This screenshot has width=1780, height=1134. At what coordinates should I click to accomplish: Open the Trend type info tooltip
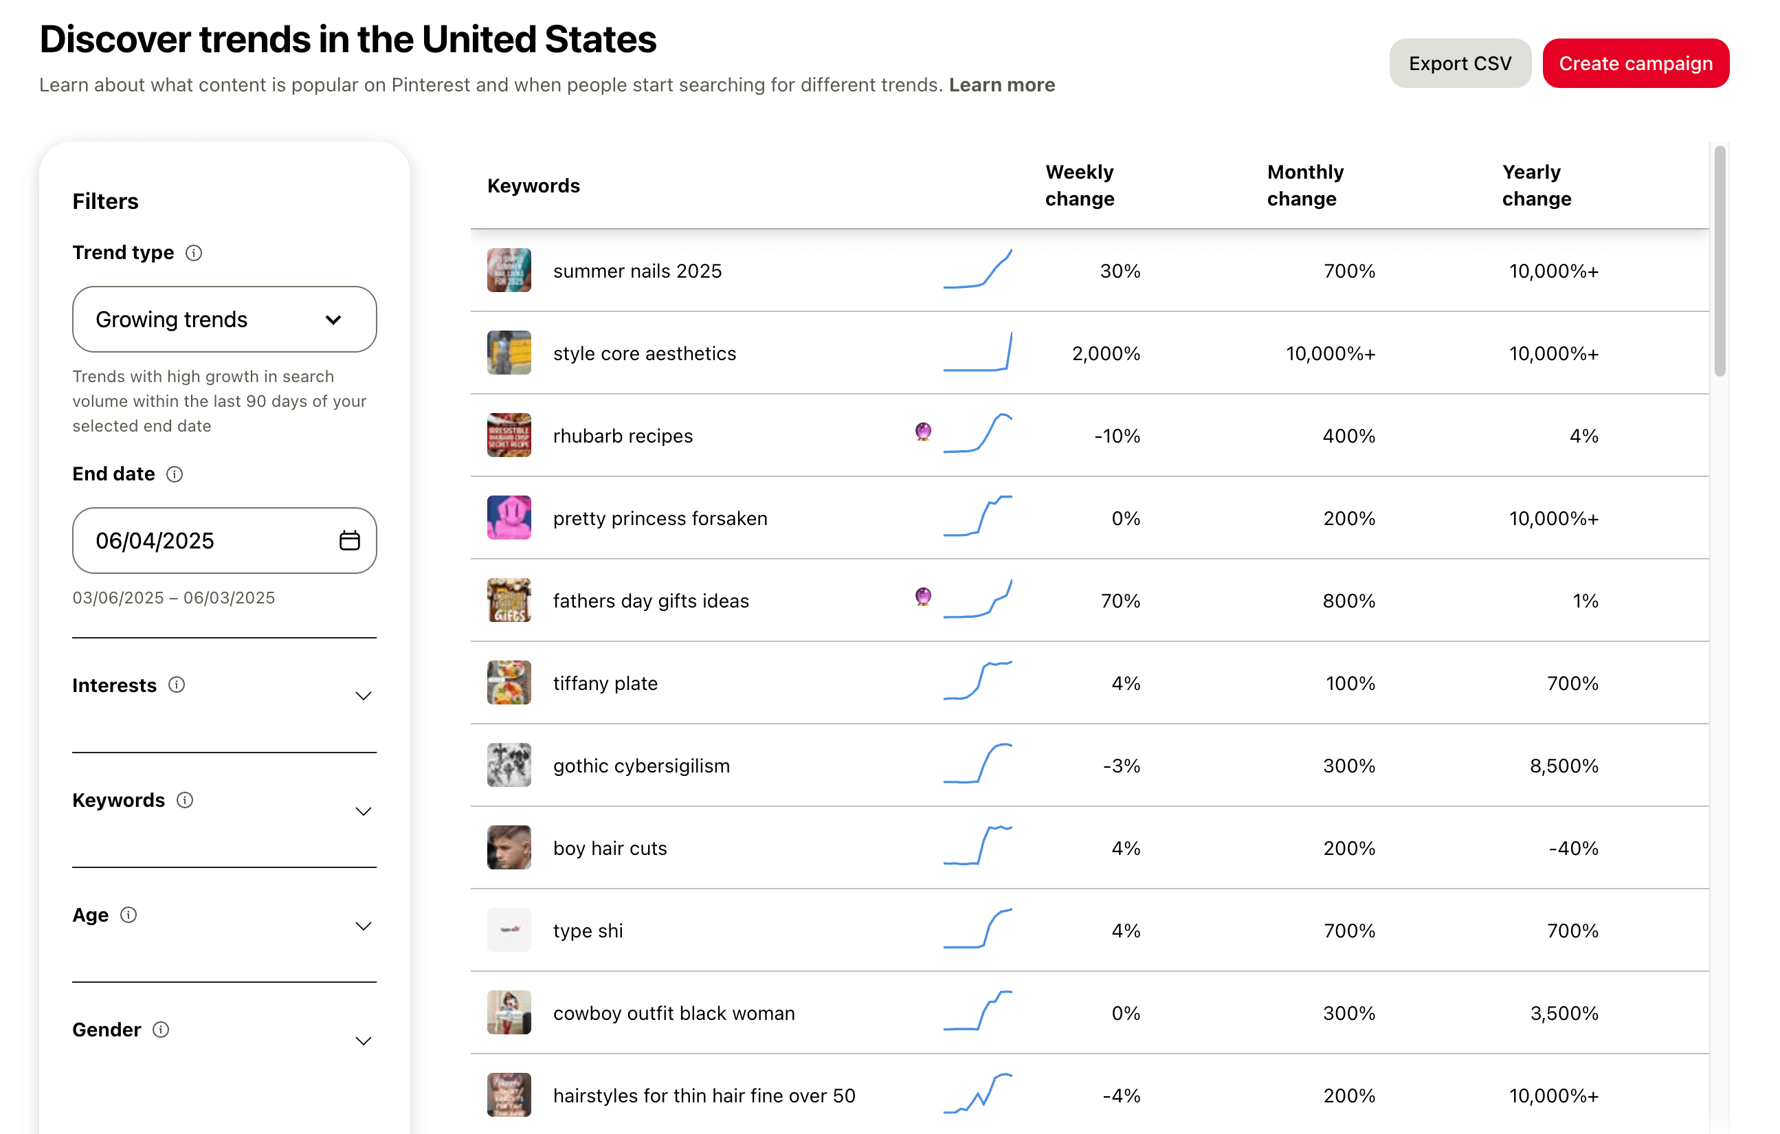194,253
